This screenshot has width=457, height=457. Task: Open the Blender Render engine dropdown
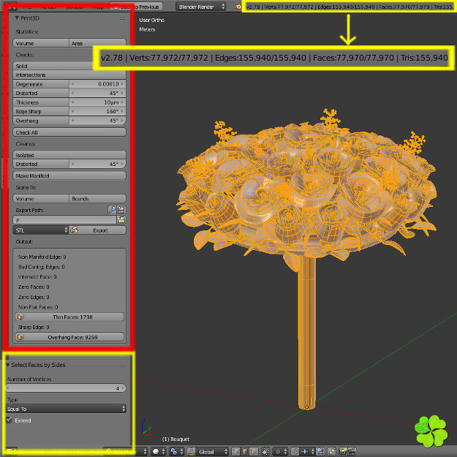point(200,7)
